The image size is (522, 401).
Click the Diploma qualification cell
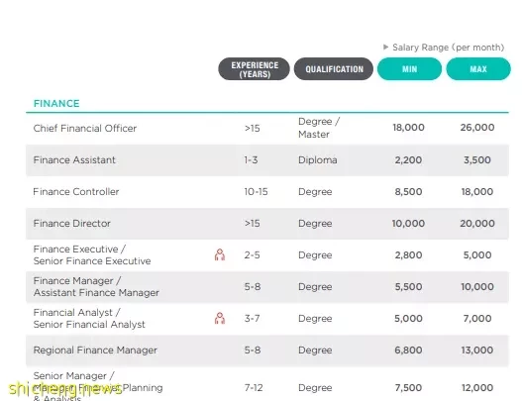click(x=318, y=160)
